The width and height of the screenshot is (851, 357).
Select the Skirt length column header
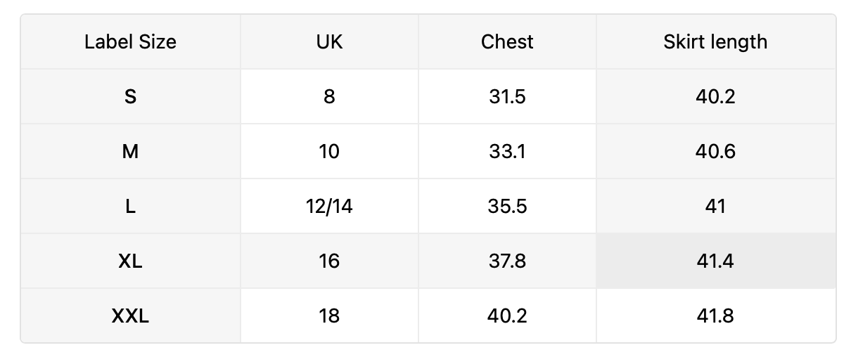pyautogui.click(x=716, y=41)
